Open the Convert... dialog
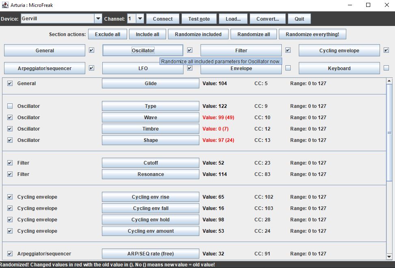Viewport: 395px width, 268px height. point(268,19)
